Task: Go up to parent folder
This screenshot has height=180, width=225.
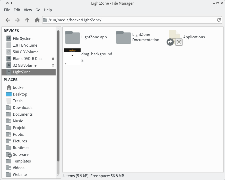Action: point(27,20)
